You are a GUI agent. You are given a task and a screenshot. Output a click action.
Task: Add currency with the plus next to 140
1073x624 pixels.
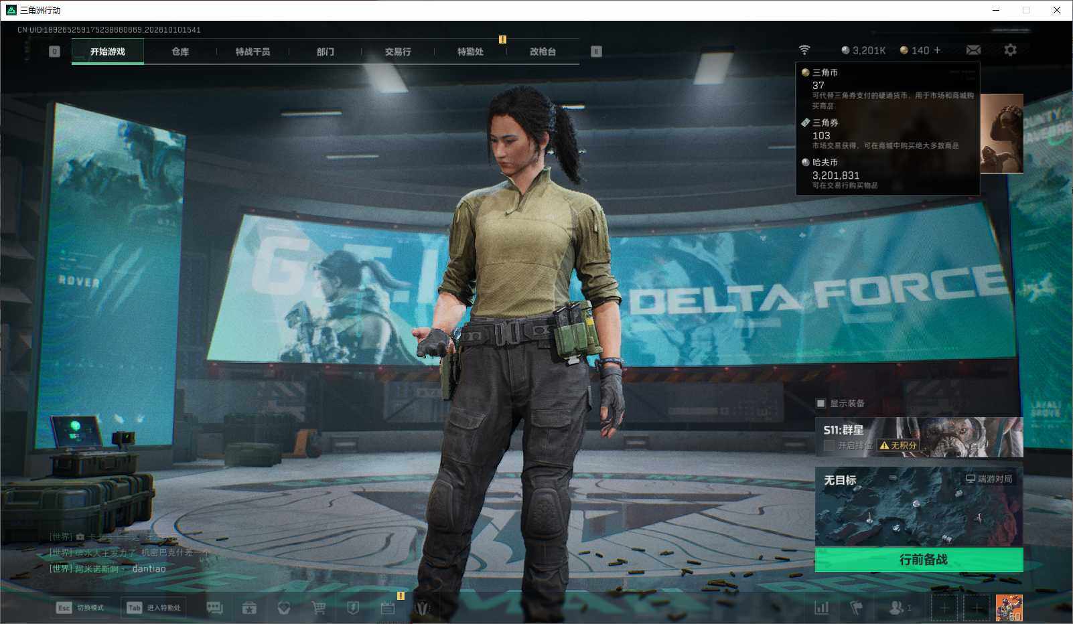[937, 50]
